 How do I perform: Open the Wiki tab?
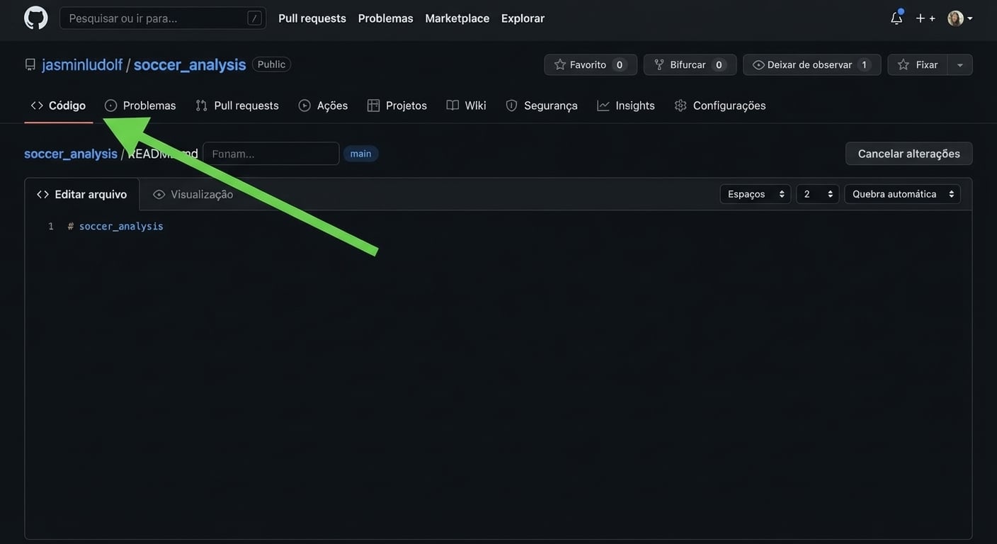(x=467, y=106)
